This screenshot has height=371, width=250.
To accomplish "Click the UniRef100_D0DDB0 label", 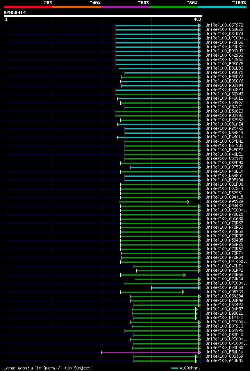I will tap(224, 348).
